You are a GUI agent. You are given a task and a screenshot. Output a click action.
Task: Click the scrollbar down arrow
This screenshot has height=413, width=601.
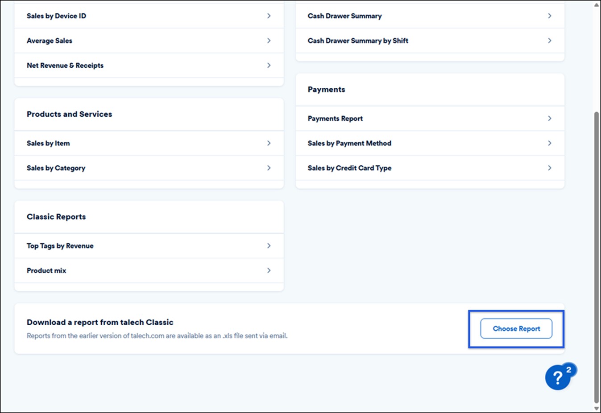tap(597, 408)
